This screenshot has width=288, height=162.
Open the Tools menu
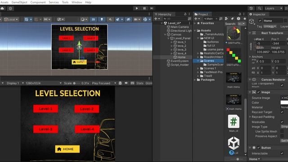[65, 2]
